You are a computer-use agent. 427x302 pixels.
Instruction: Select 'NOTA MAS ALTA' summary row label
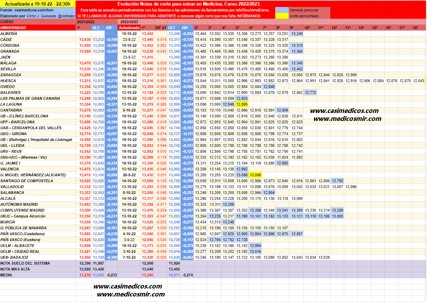38,269
